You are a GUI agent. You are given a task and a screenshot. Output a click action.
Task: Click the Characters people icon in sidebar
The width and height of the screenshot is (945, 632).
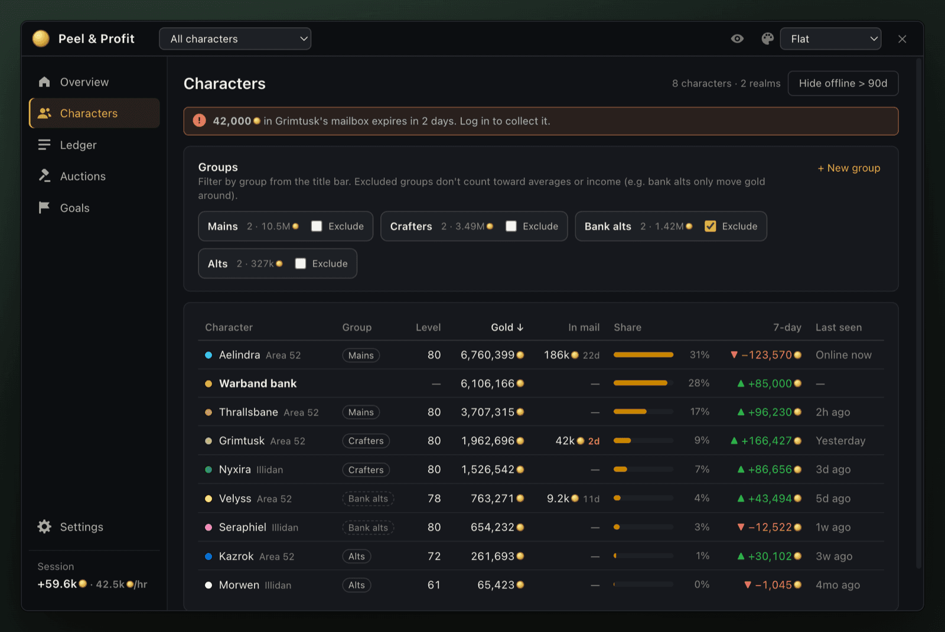[44, 113]
